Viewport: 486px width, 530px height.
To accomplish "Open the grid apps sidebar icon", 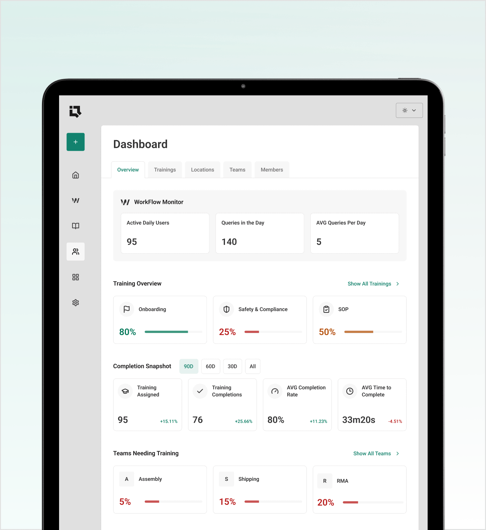I will (x=75, y=277).
